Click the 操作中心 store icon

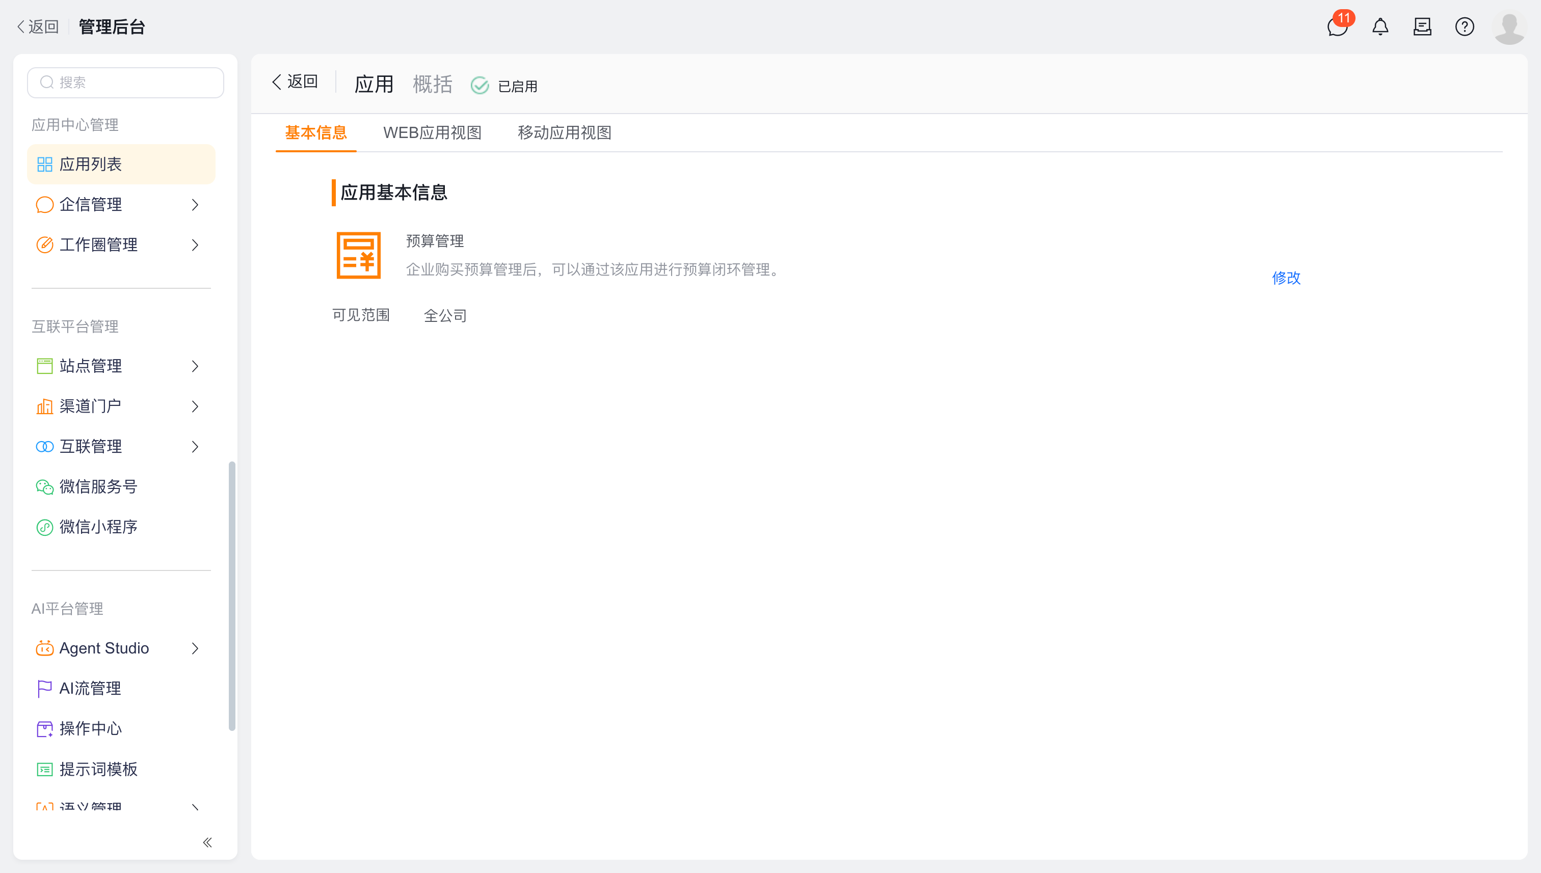(x=44, y=728)
